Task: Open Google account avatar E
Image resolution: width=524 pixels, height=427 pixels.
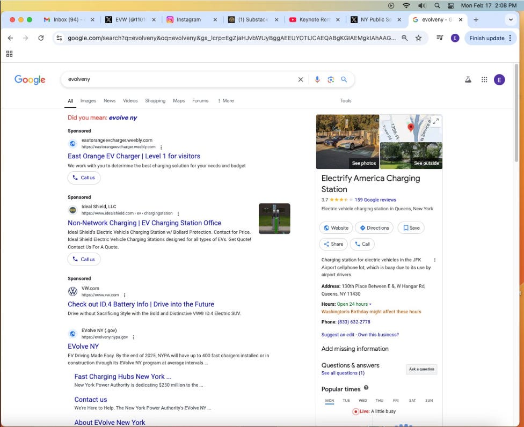Action: pyautogui.click(x=499, y=80)
